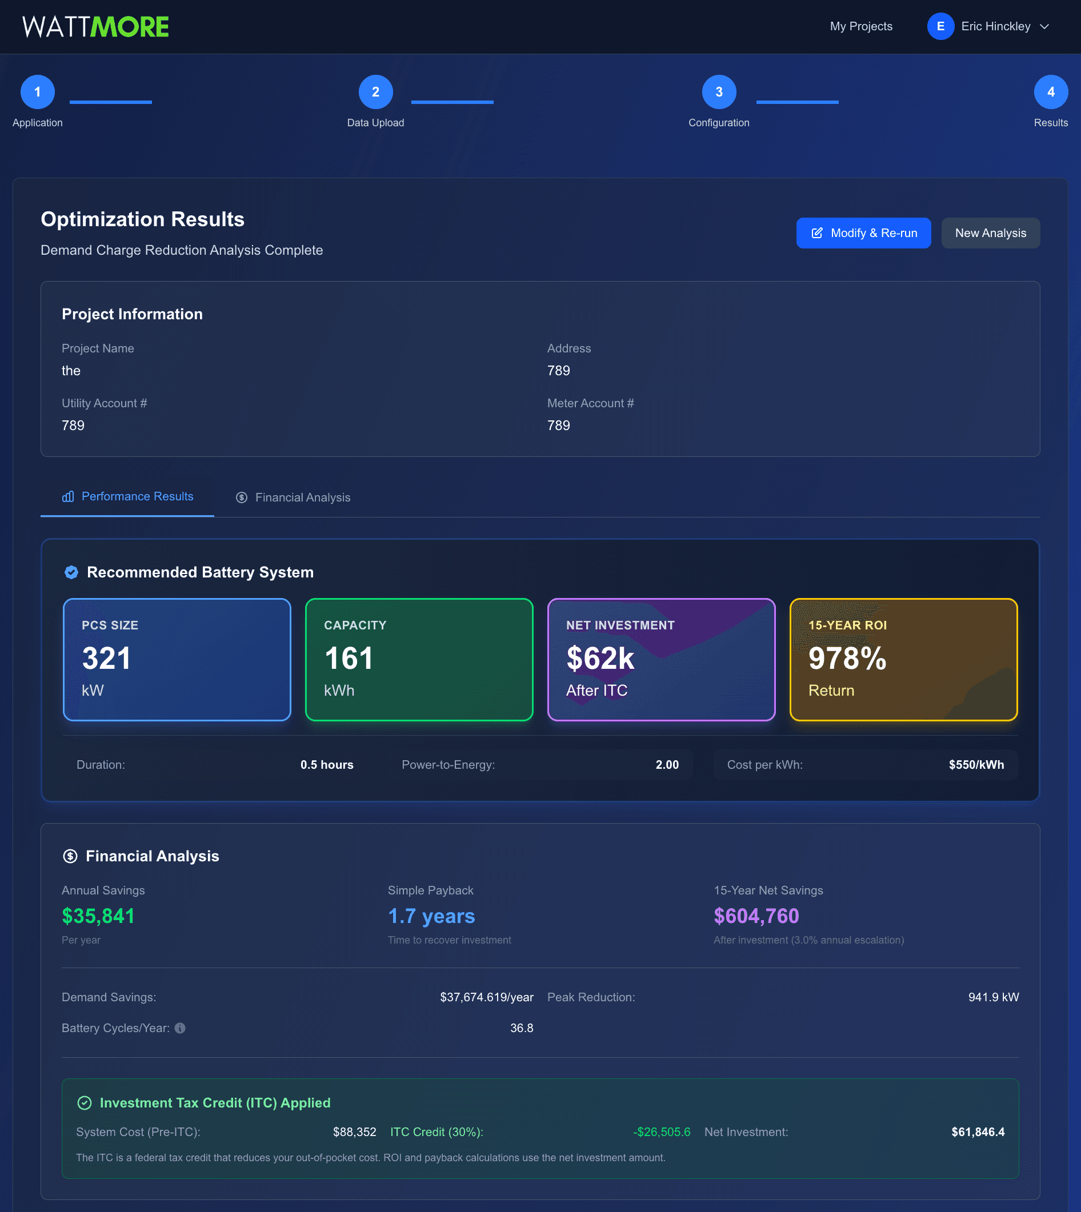This screenshot has height=1212, width=1081.
Task: Open the info tooltip for Battery Cycles/Year
Action: point(180,1028)
